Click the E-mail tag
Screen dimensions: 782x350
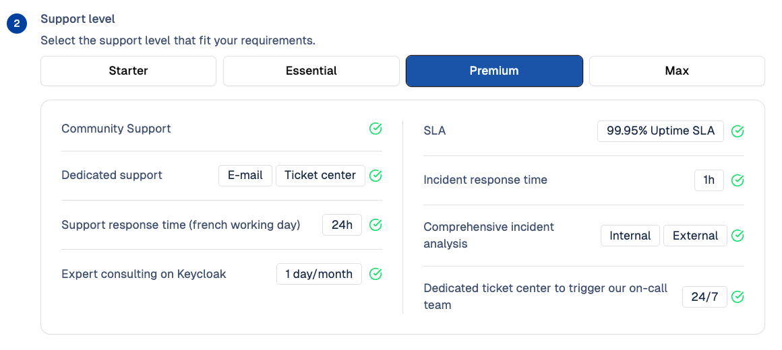click(245, 176)
